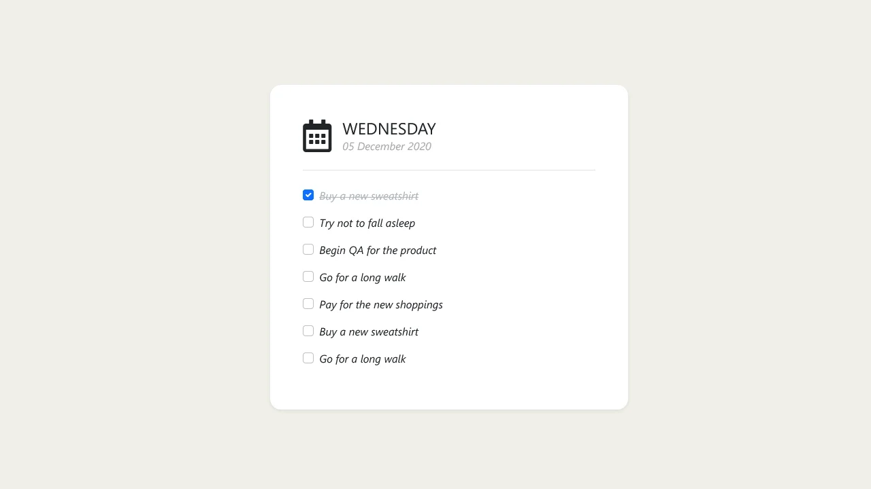Viewport: 871px width, 489px height.
Task: Select the first 'Go for a long walk' text
Action: tap(363, 277)
